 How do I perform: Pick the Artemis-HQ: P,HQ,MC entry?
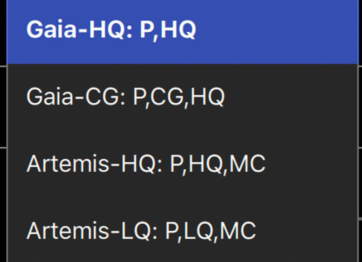point(182,164)
